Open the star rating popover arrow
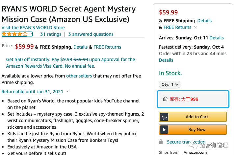235x155 pixels. 32,34
